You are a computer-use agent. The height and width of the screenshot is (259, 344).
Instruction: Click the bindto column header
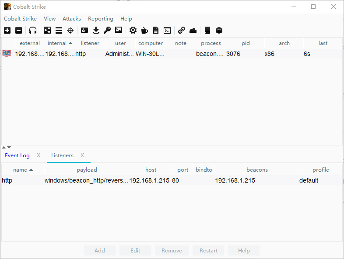click(x=204, y=169)
